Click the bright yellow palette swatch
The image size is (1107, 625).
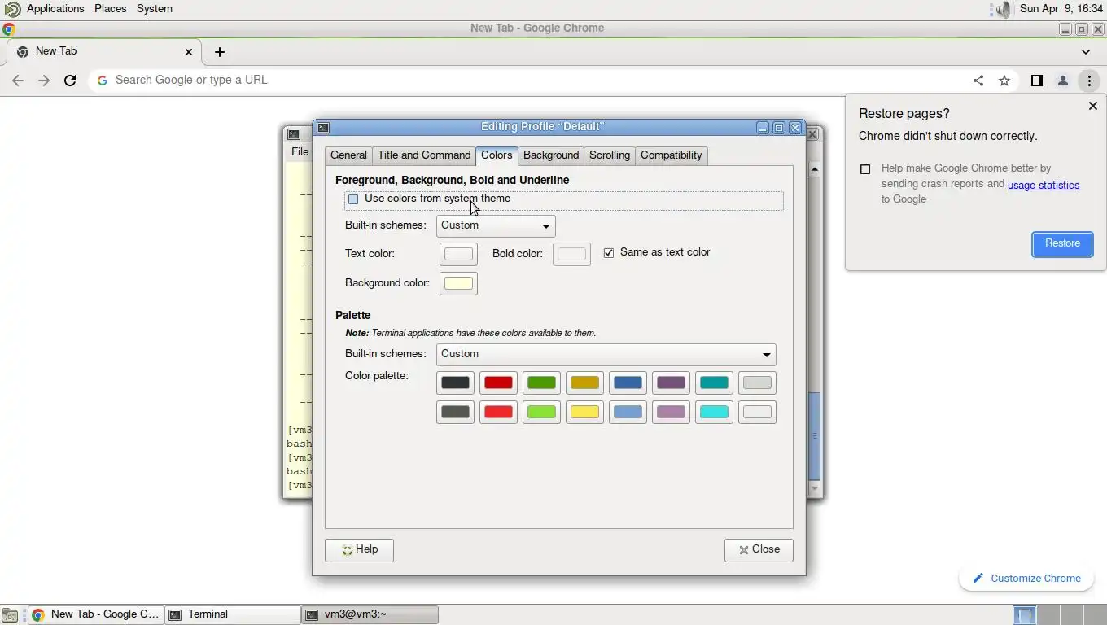click(584, 412)
